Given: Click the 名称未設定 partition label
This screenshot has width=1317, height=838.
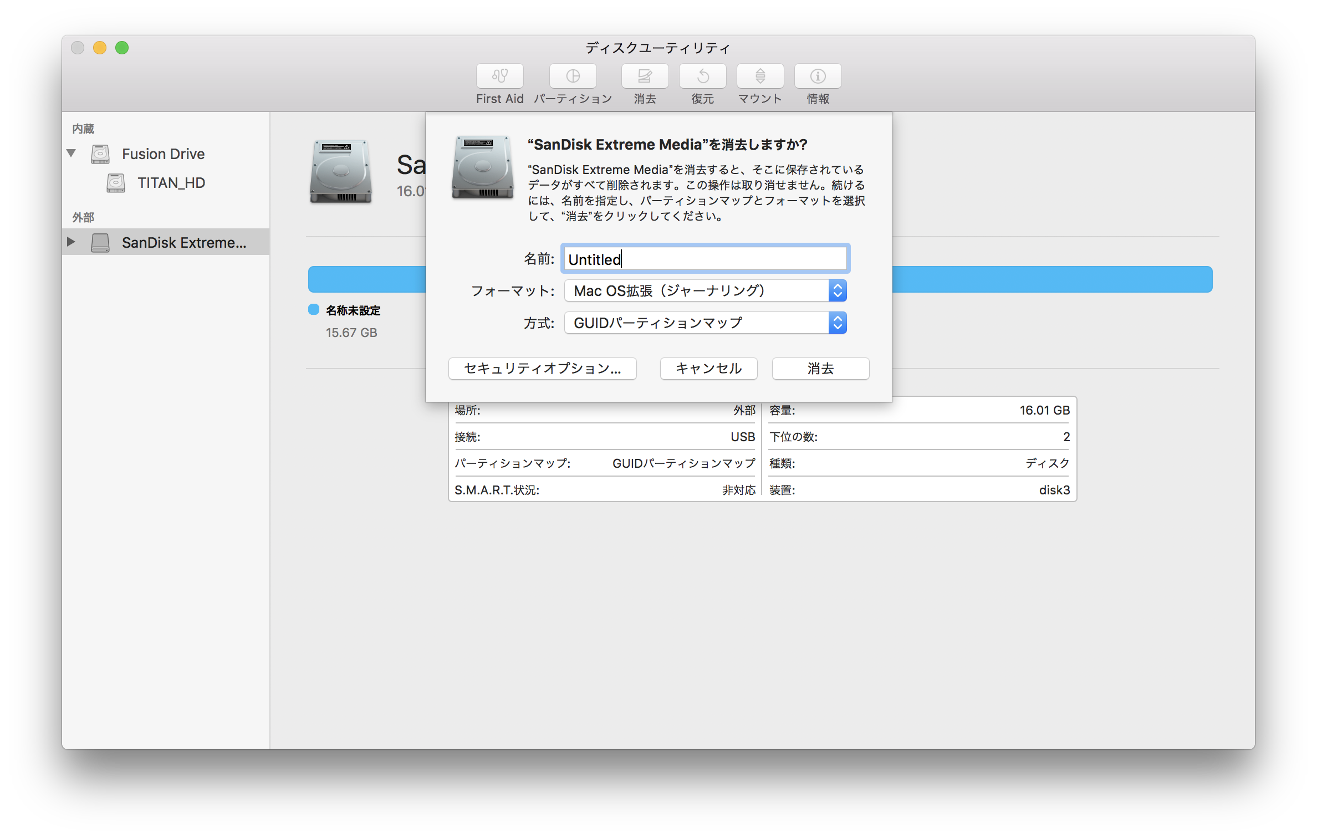Looking at the screenshot, I should [x=353, y=310].
